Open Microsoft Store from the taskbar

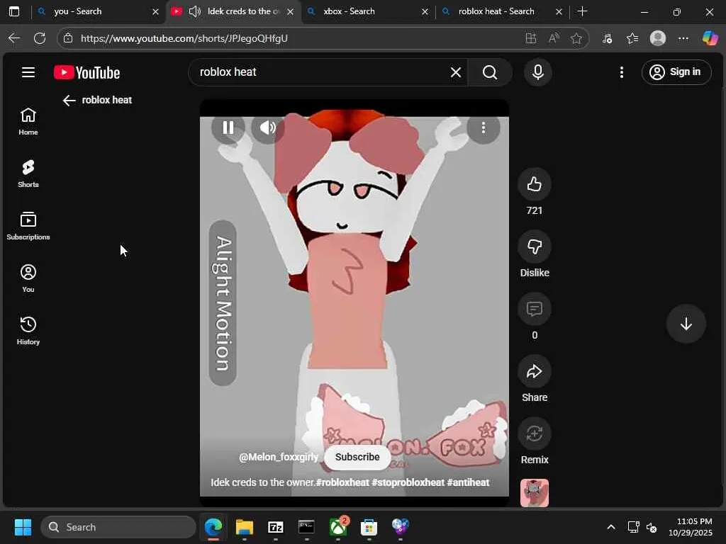tap(369, 527)
